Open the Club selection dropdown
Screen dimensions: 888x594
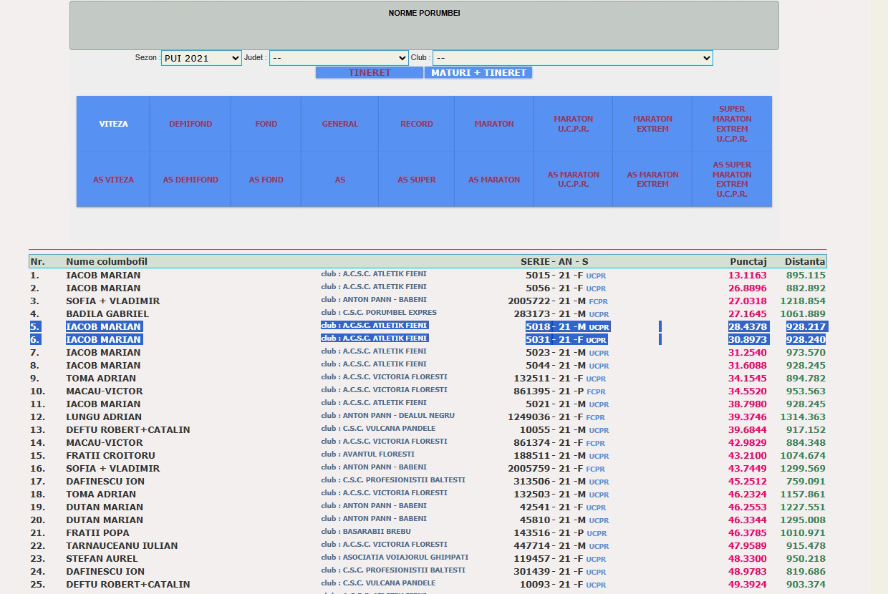[x=572, y=58]
